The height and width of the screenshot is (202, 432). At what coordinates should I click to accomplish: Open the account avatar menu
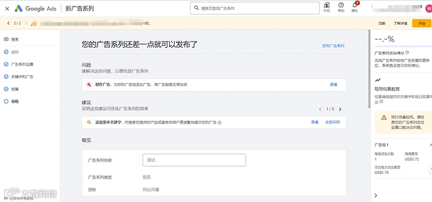tap(429, 8)
